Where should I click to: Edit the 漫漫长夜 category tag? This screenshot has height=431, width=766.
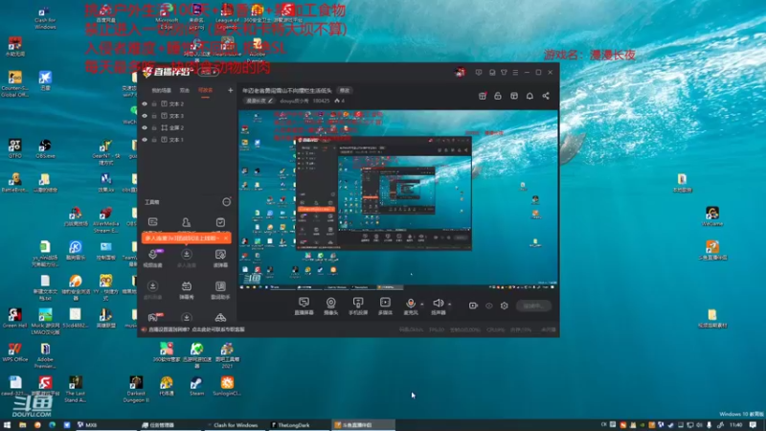[259, 101]
